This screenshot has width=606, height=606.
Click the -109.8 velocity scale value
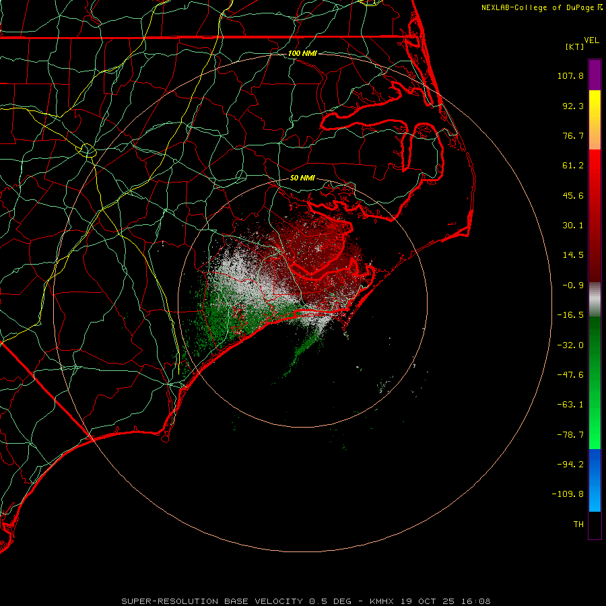pyautogui.click(x=568, y=494)
